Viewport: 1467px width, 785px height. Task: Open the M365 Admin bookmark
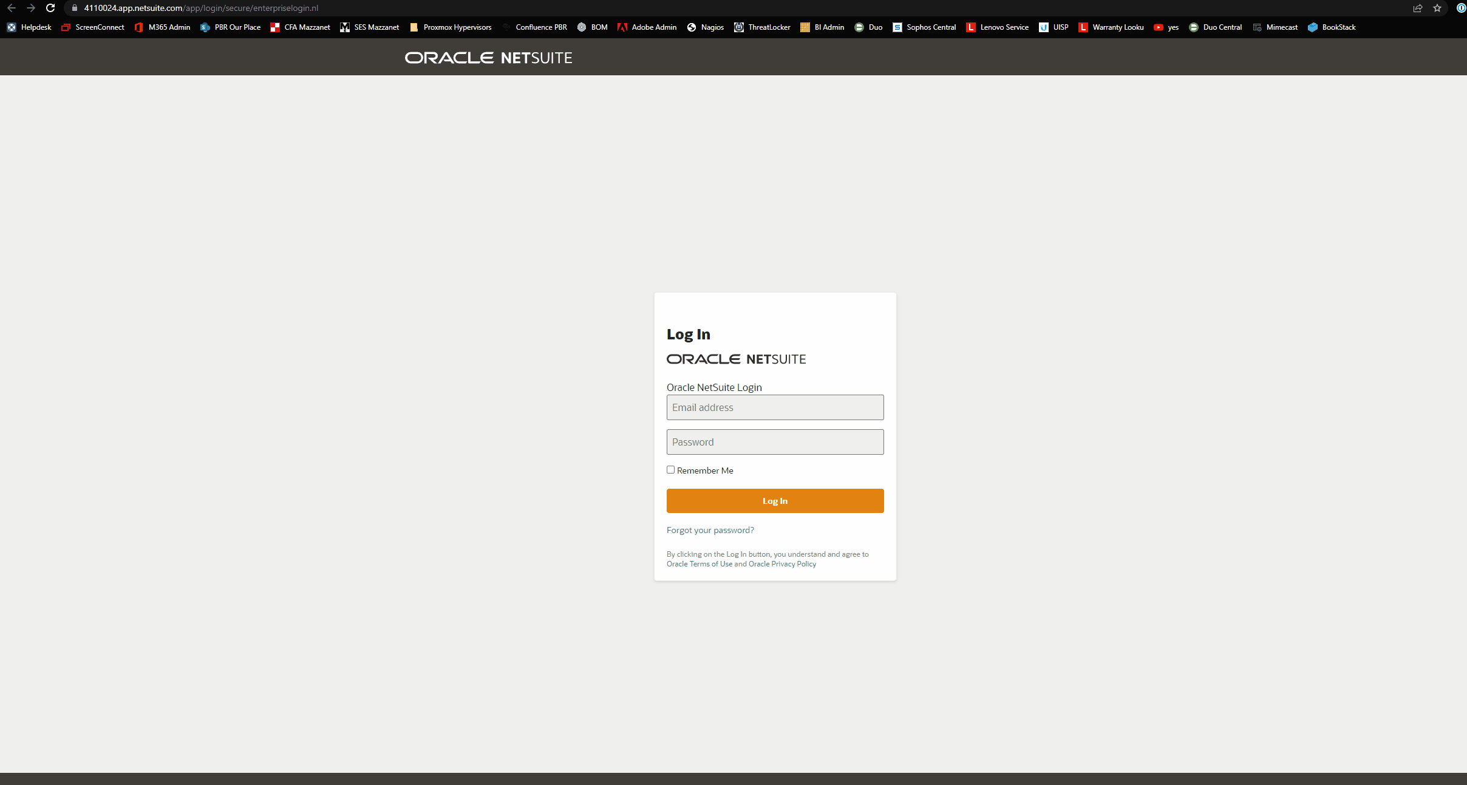click(x=162, y=27)
